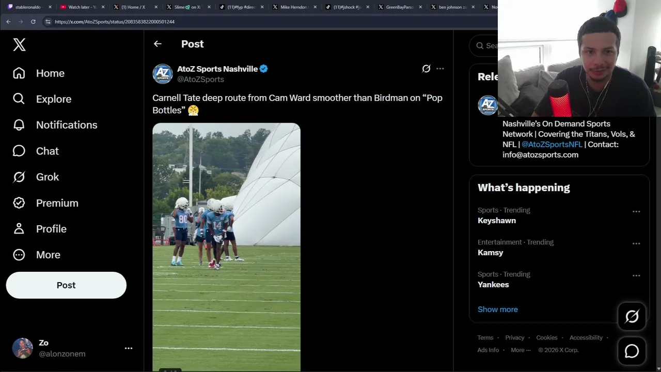Open the post's three-dot more menu
This screenshot has width=661, height=372.
[440, 69]
